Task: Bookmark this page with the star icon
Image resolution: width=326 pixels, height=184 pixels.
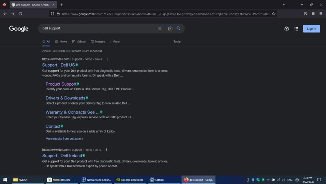Action: pos(274,14)
